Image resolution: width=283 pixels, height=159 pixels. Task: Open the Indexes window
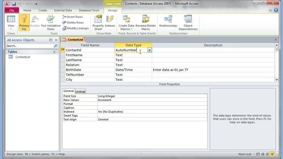tap(110, 22)
